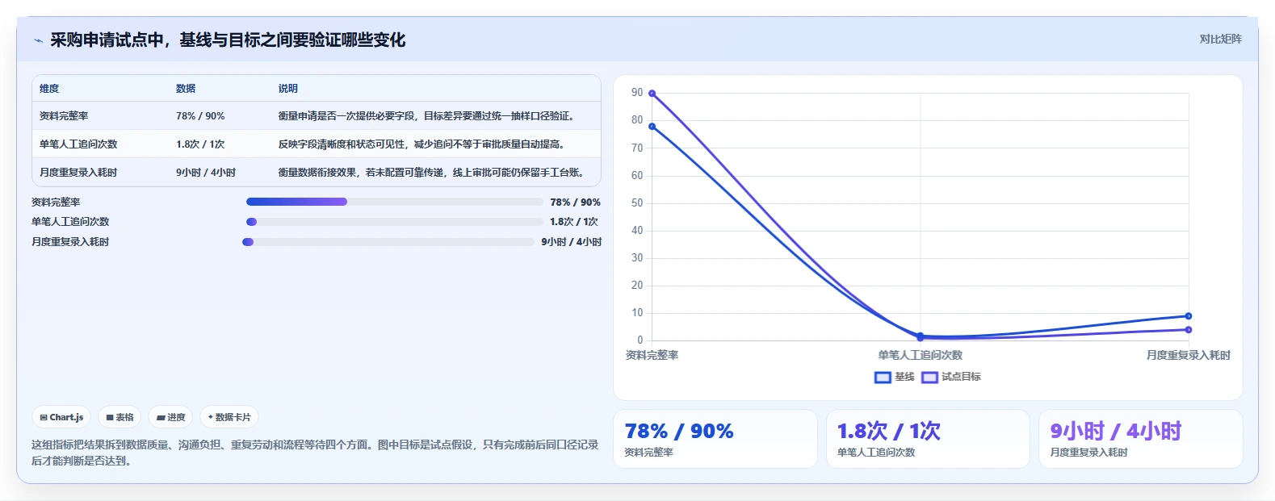Click the 数据 column header
The image size is (1275, 501).
tap(186, 89)
